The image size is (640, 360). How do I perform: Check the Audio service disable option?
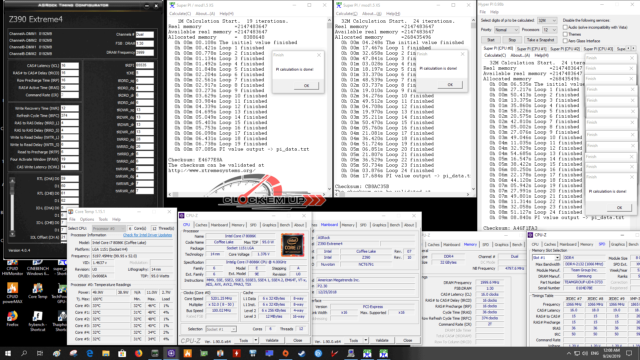click(x=565, y=27)
